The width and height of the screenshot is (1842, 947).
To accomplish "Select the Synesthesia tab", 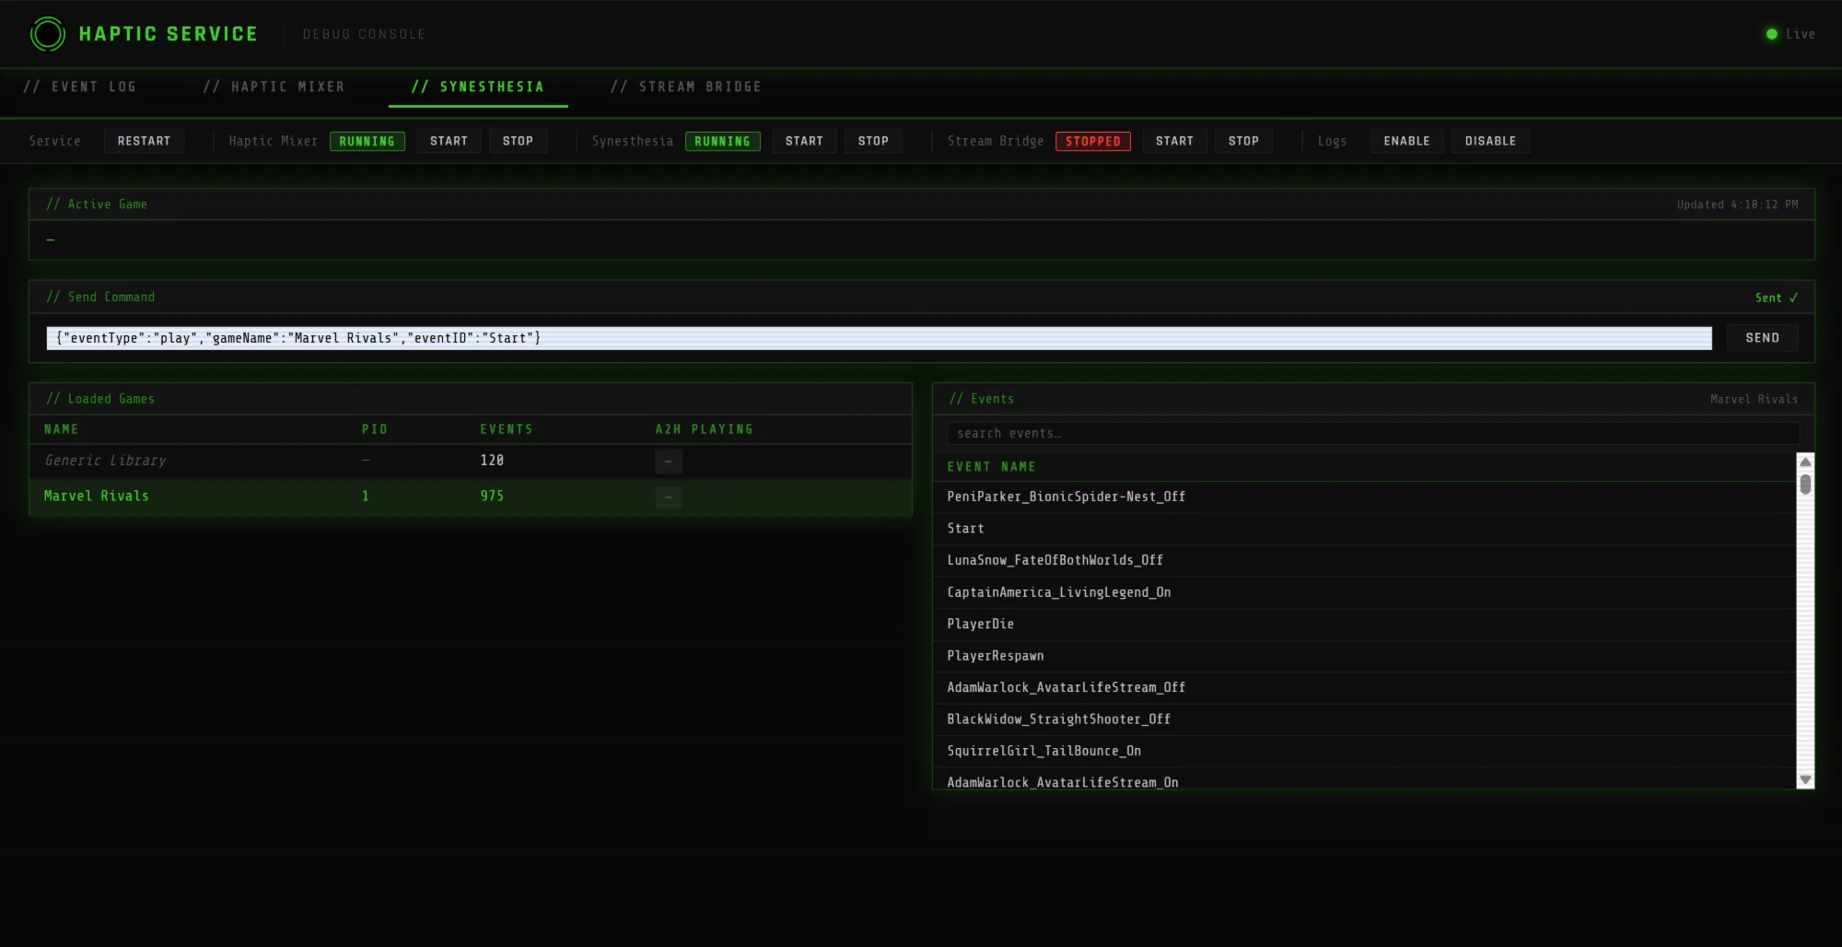I will 478,87.
